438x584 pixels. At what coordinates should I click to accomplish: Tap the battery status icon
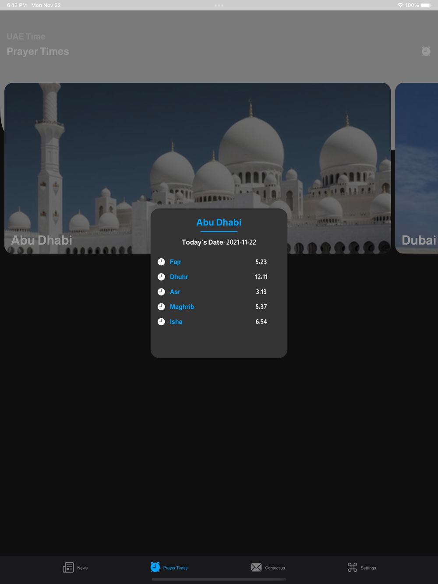tap(426, 5)
